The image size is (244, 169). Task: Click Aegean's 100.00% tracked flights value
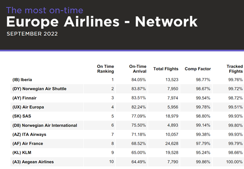pyautogui.click(x=235, y=162)
